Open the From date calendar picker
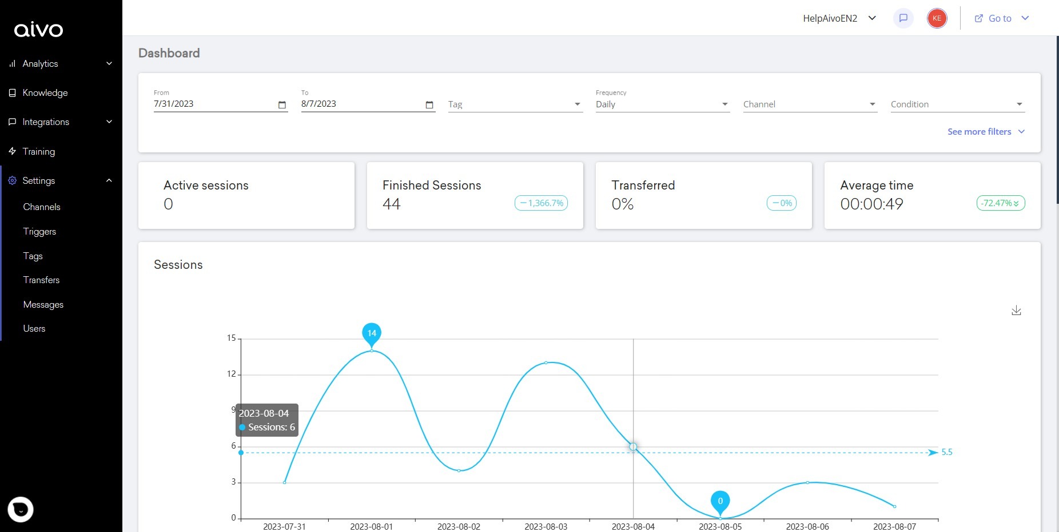 pyautogui.click(x=282, y=104)
